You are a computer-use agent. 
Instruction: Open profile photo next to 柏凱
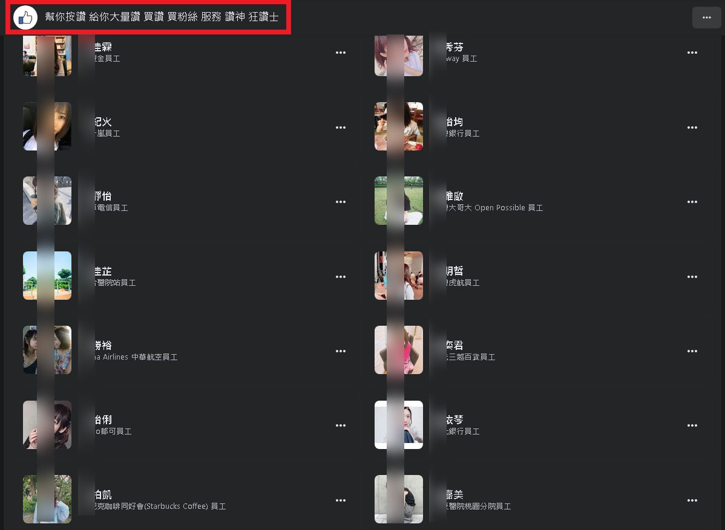click(x=47, y=499)
